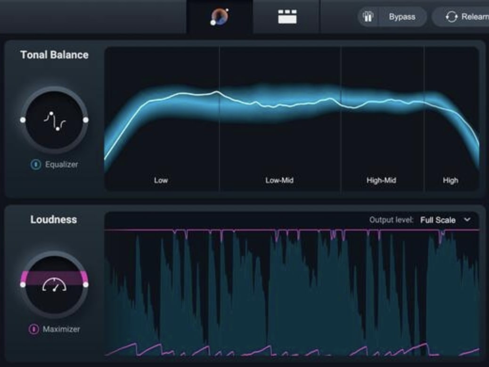Click the Tonal Balance heading
This screenshot has width=489, height=367.
click(54, 55)
